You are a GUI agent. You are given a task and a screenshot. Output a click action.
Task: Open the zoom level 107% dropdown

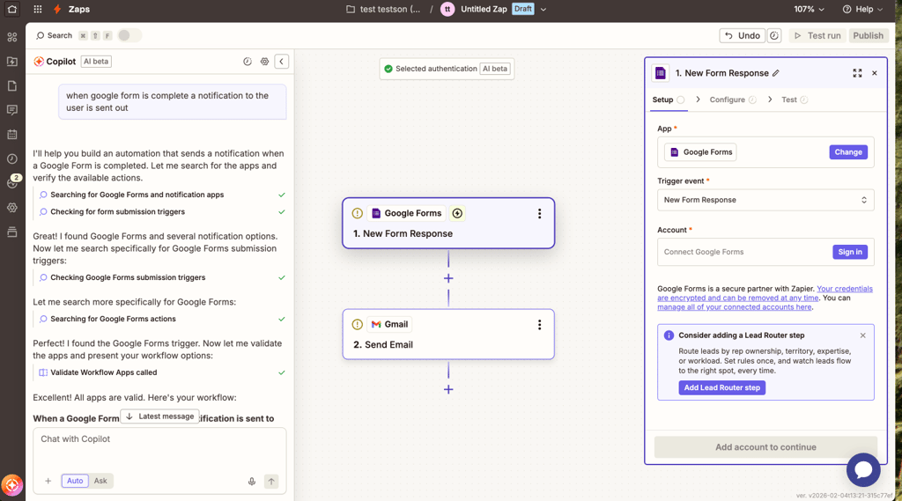point(810,9)
